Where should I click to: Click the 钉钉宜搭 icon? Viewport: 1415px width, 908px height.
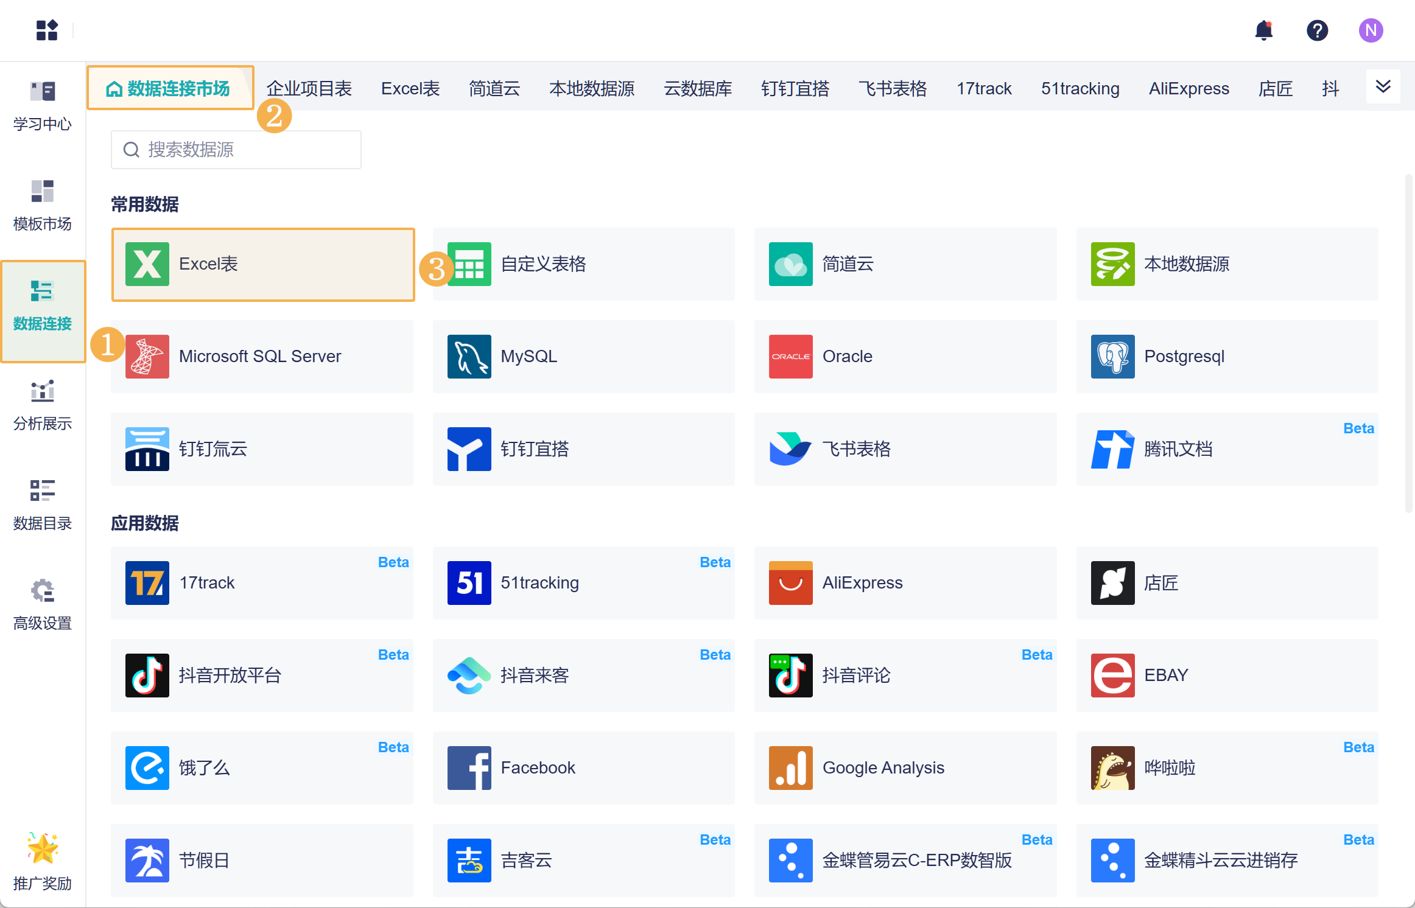[x=469, y=449]
